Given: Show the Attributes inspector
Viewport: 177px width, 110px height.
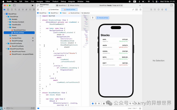Looking at the screenshot, I should coord(166,10).
